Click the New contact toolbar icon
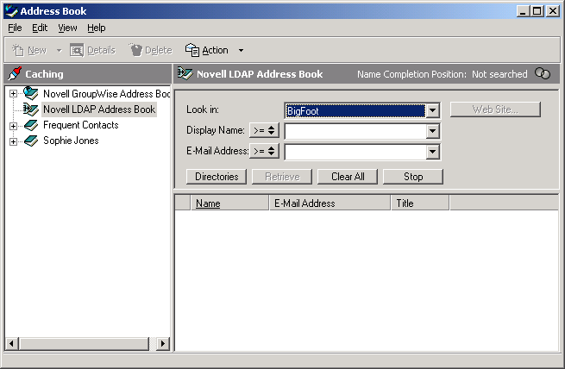The width and height of the screenshot is (565, 369). tap(18, 50)
